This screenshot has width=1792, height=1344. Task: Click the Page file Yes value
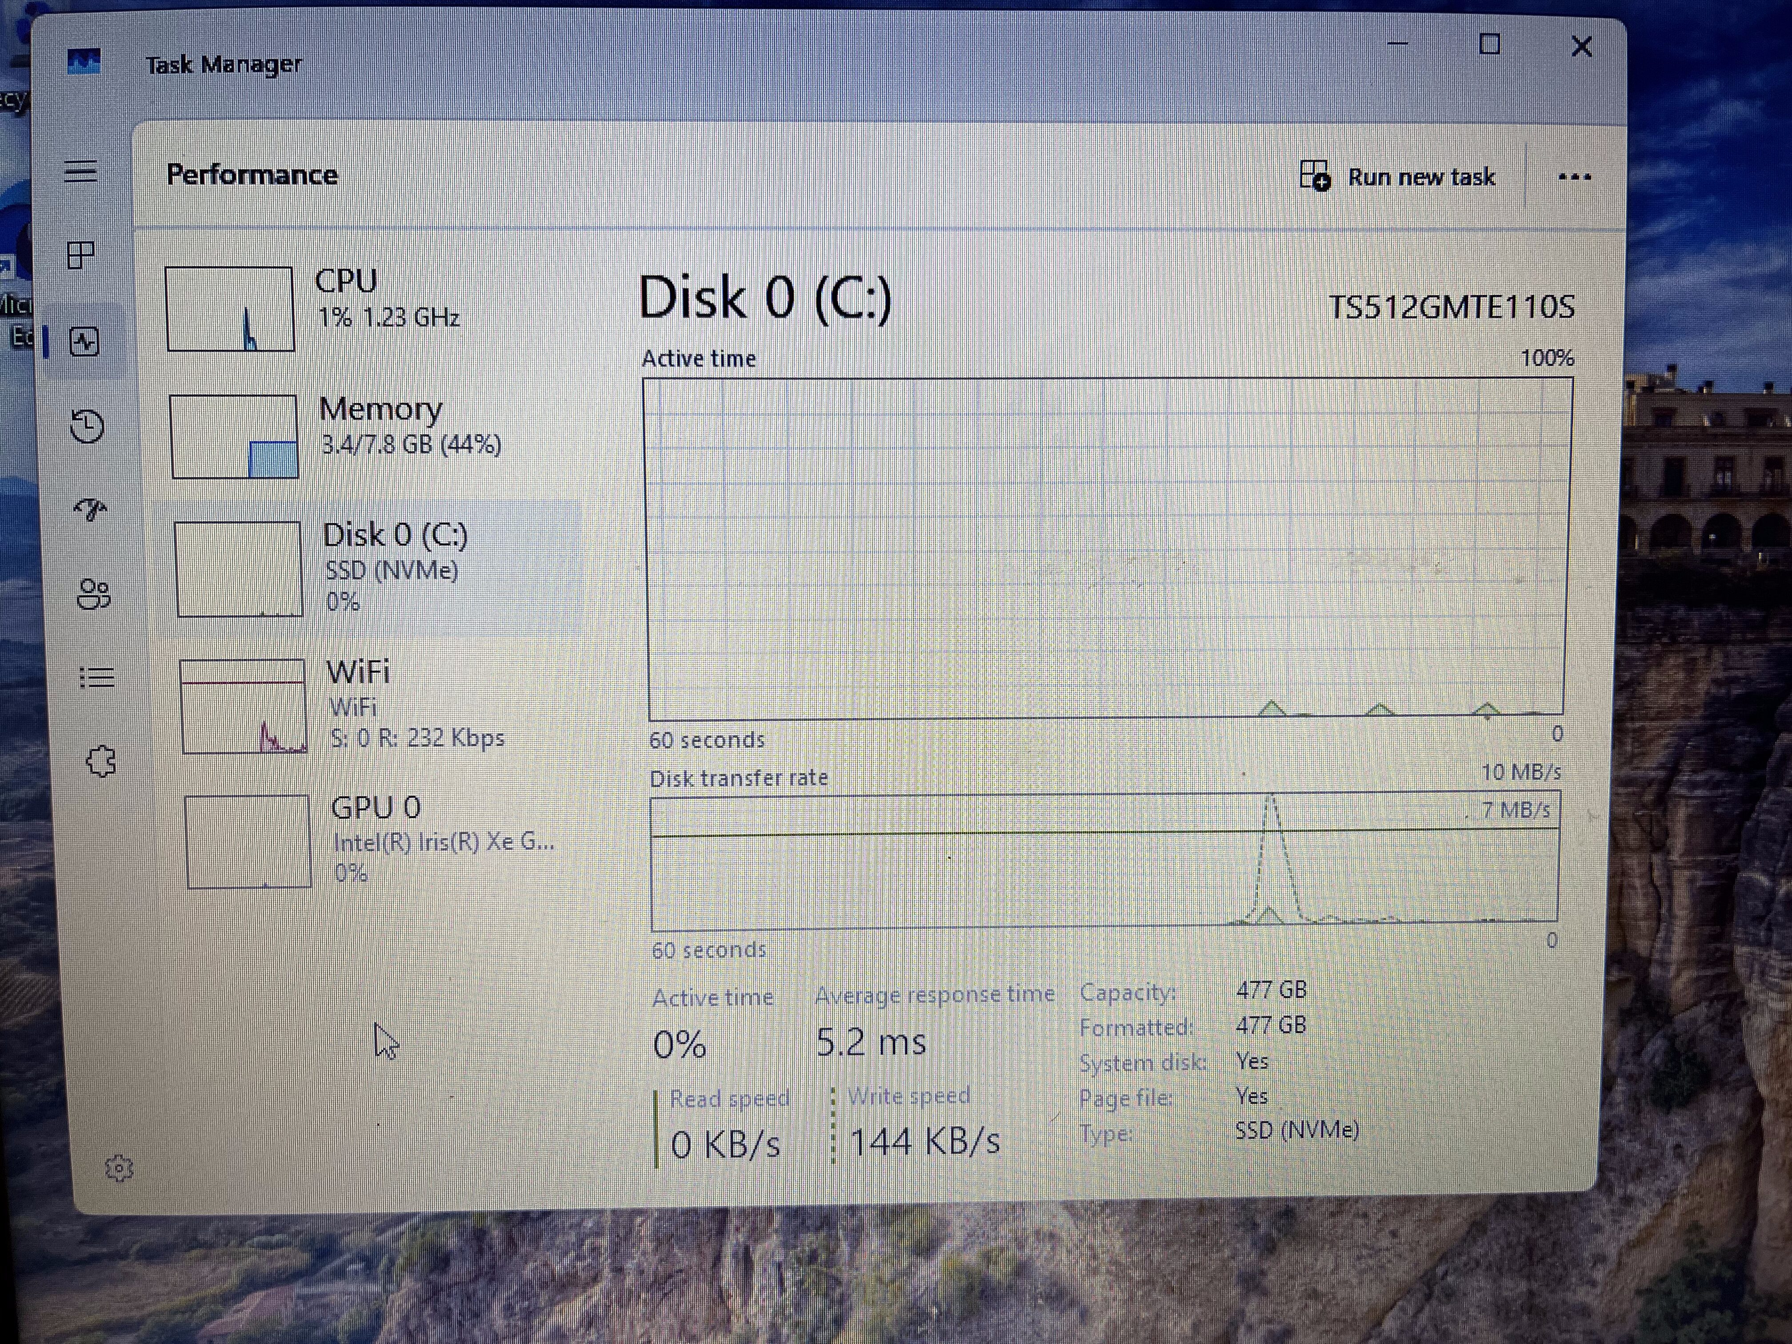1251,1096
